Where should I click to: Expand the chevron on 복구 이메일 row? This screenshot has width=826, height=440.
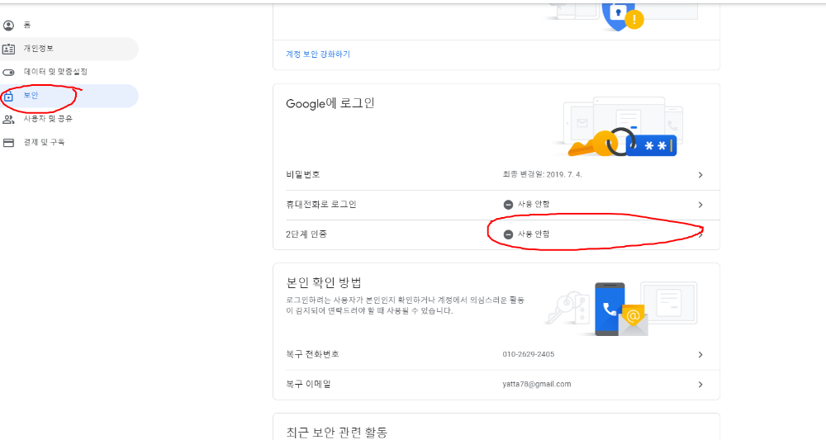click(x=700, y=385)
